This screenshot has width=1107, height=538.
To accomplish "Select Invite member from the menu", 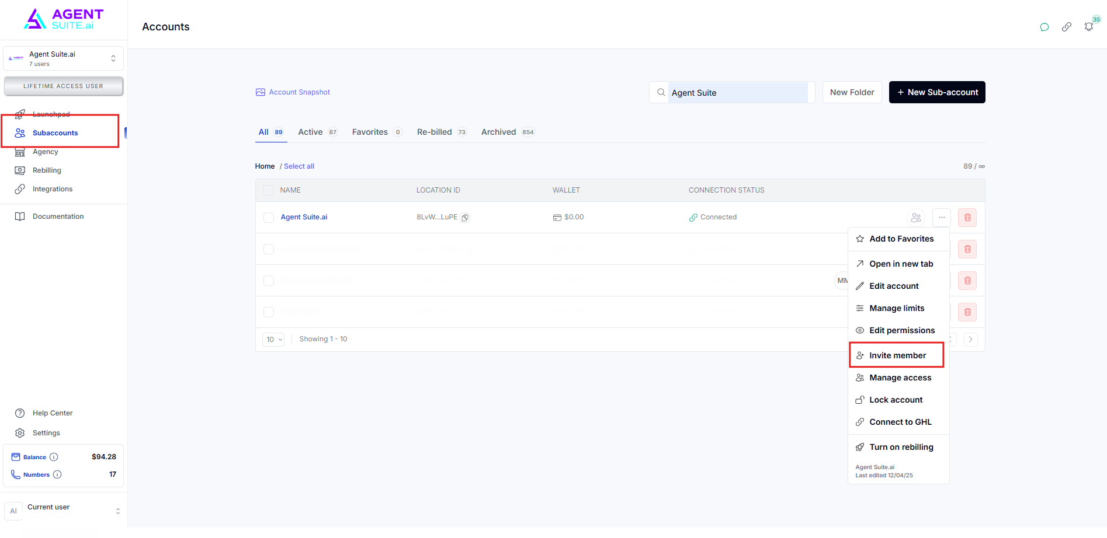I will click(898, 355).
